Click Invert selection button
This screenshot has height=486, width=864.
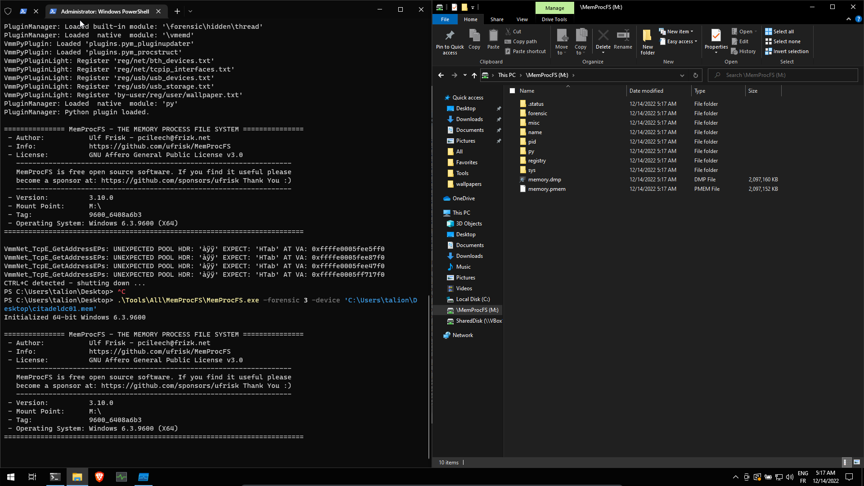(x=790, y=51)
